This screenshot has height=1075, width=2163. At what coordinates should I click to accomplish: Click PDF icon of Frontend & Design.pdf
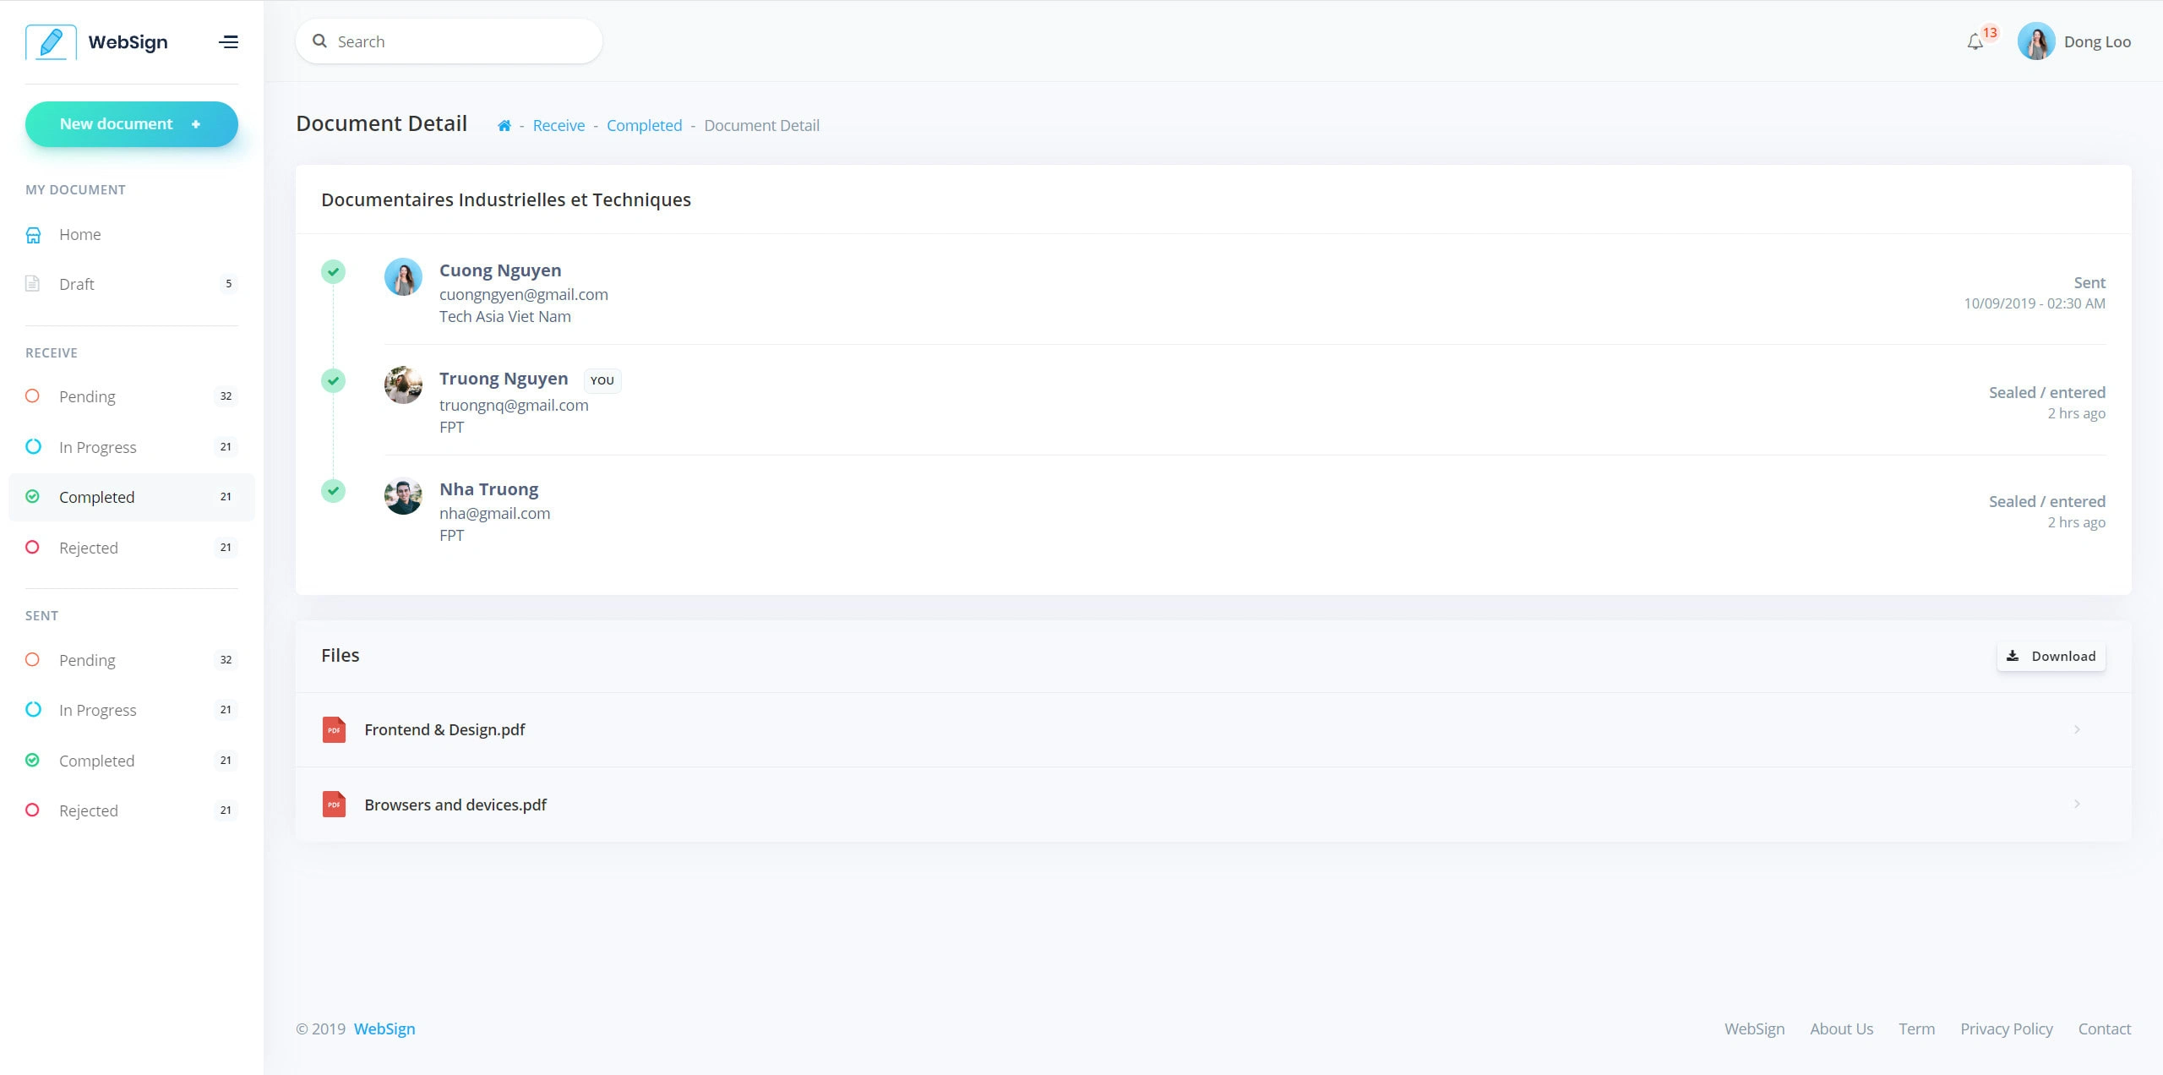(x=335, y=729)
